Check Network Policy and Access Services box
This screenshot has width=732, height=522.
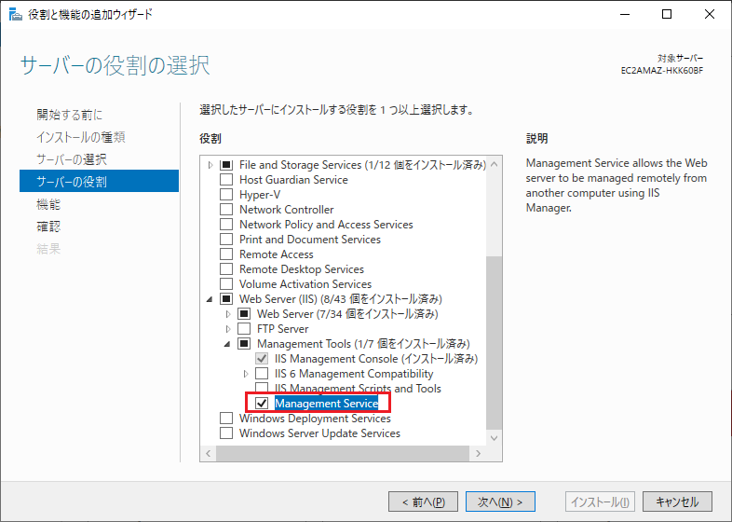point(226,225)
